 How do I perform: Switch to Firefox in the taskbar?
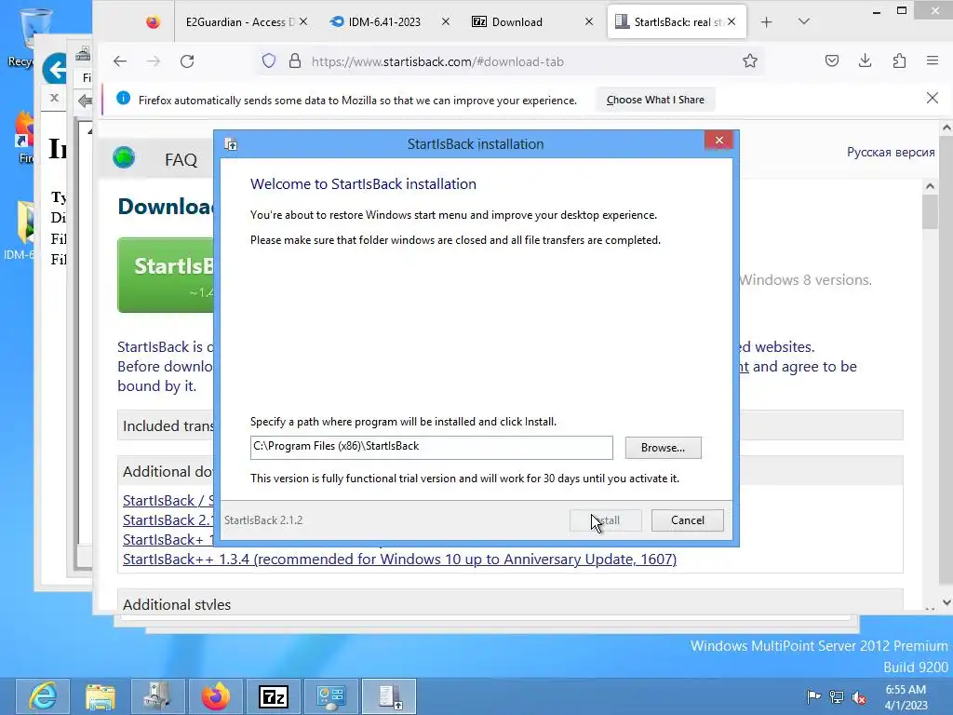[x=216, y=696]
